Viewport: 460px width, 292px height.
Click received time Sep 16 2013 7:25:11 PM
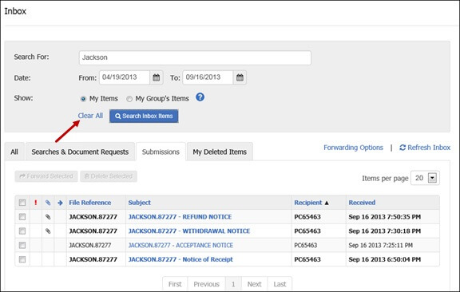pyautogui.click(x=380, y=245)
